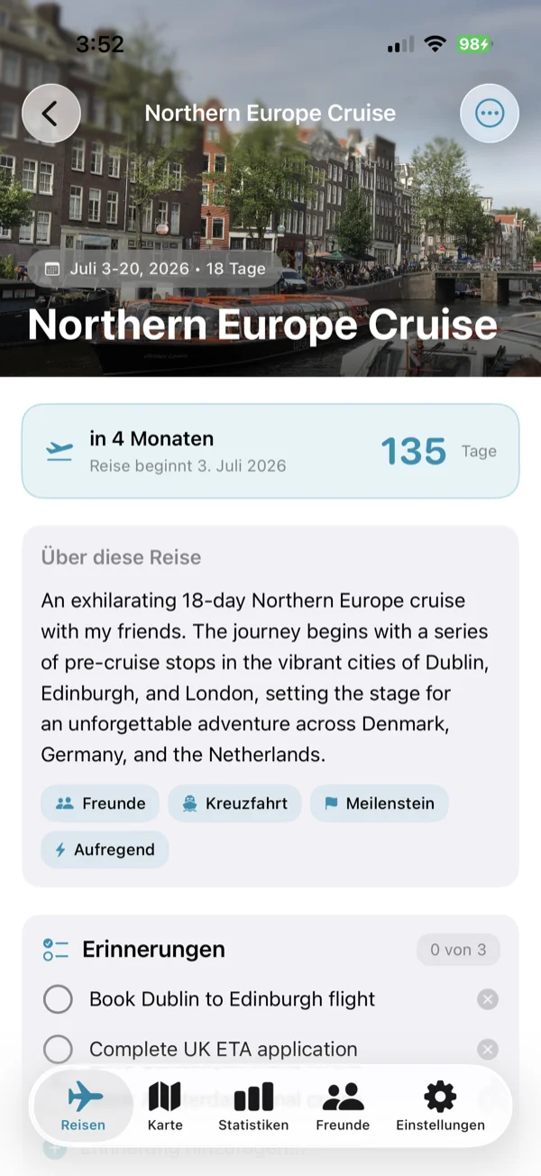Tap the 0 von 3 progress badge

pyautogui.click(x=458, y=949)
